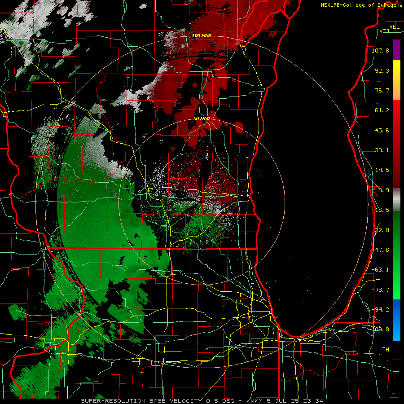Click the -94.2 value on velocity scale

pyautogui.click(x=380, y=309)
